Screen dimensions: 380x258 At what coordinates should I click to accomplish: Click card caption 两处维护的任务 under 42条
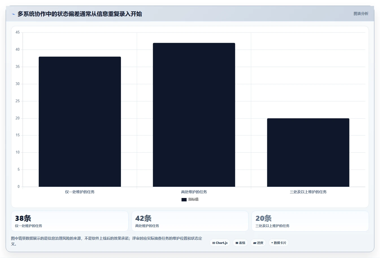(147, 226)
